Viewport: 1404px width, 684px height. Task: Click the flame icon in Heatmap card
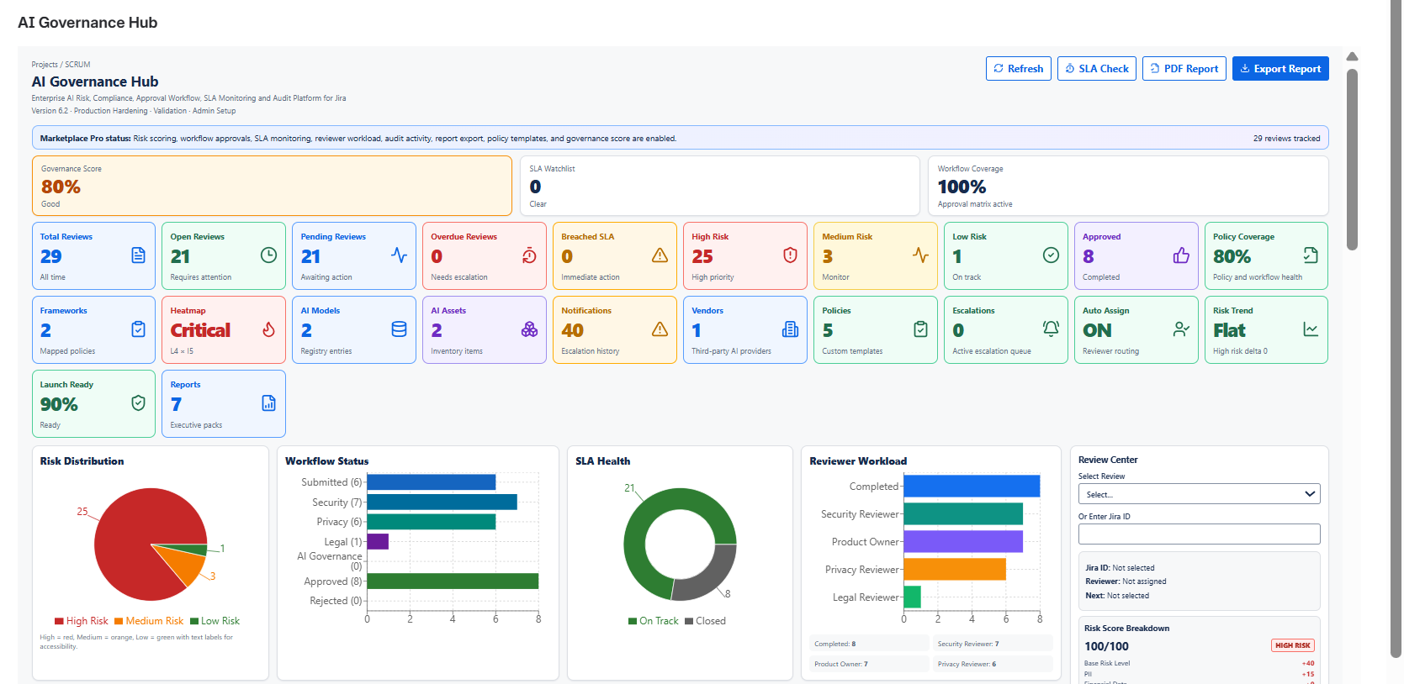tap(268, 329)
